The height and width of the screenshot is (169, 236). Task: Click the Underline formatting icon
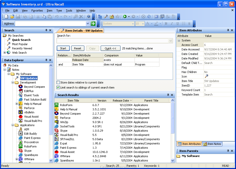point(178,24)
